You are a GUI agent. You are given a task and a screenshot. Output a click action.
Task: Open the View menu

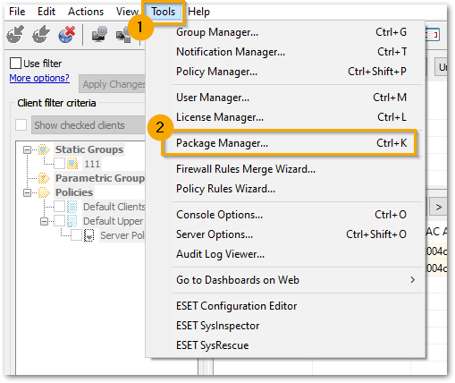pyautogui.click(x=127, y=12)
